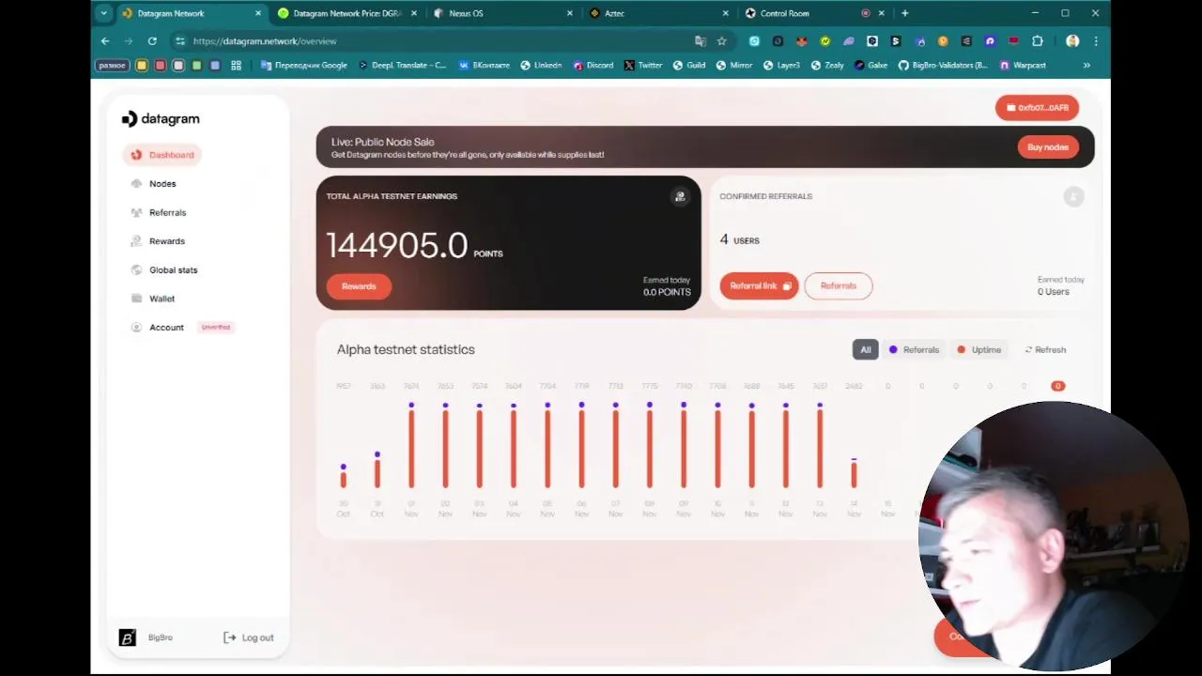Click the wallet address button 0xfb07...0AFB
This screenshot has width=1202, height=676.
coord(1037,108)
